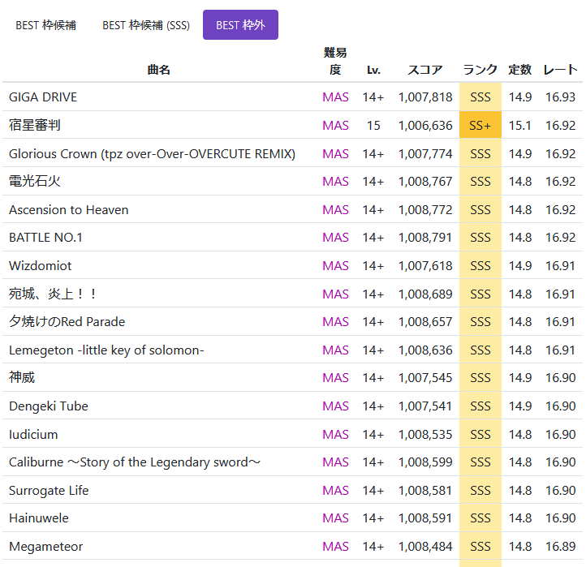Click the 夕焼けのRed Parade title
The image size is (586, 567).
(x=67, y=321)
